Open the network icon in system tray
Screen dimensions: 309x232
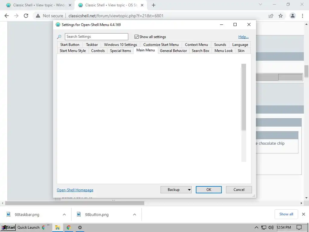pos(264,227)
